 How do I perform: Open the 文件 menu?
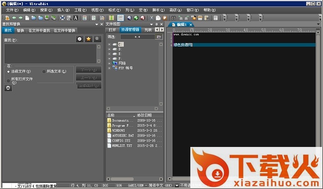12,10
